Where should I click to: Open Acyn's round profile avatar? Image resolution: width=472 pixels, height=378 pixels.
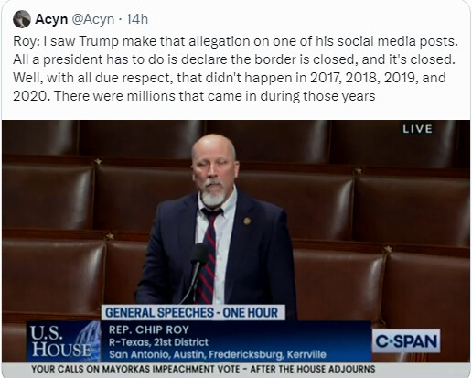pos(22,19)
